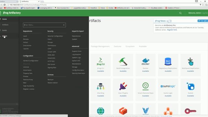Select the teal globe add-on icon
208x117 pixels.
point(100,111)
